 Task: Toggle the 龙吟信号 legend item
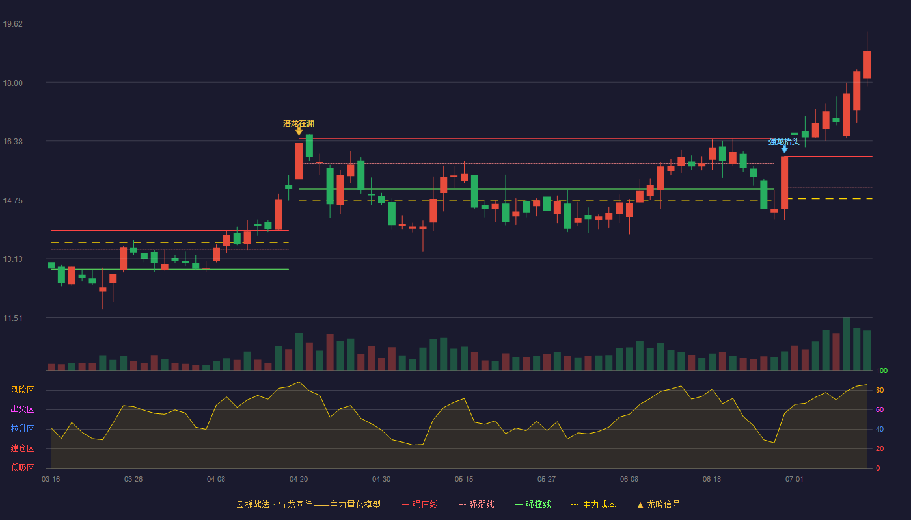click(x=658, y=504)
